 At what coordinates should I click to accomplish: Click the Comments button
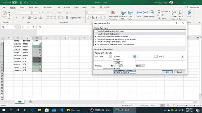[x=193, y=7]
